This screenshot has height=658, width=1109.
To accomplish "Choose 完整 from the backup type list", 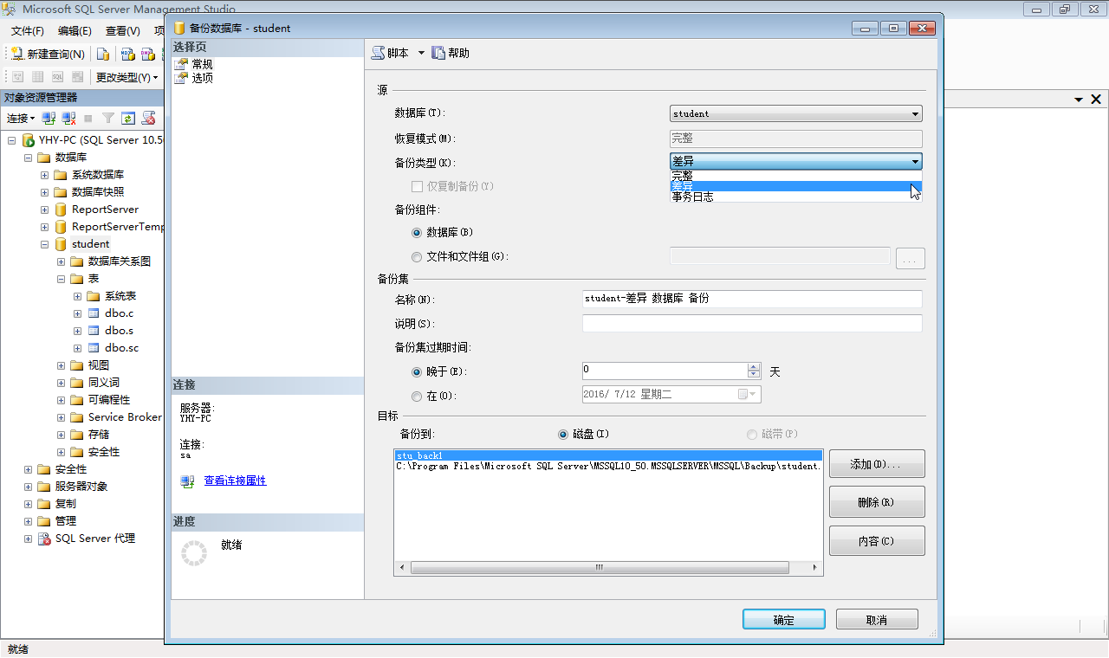I will point(796,176).
